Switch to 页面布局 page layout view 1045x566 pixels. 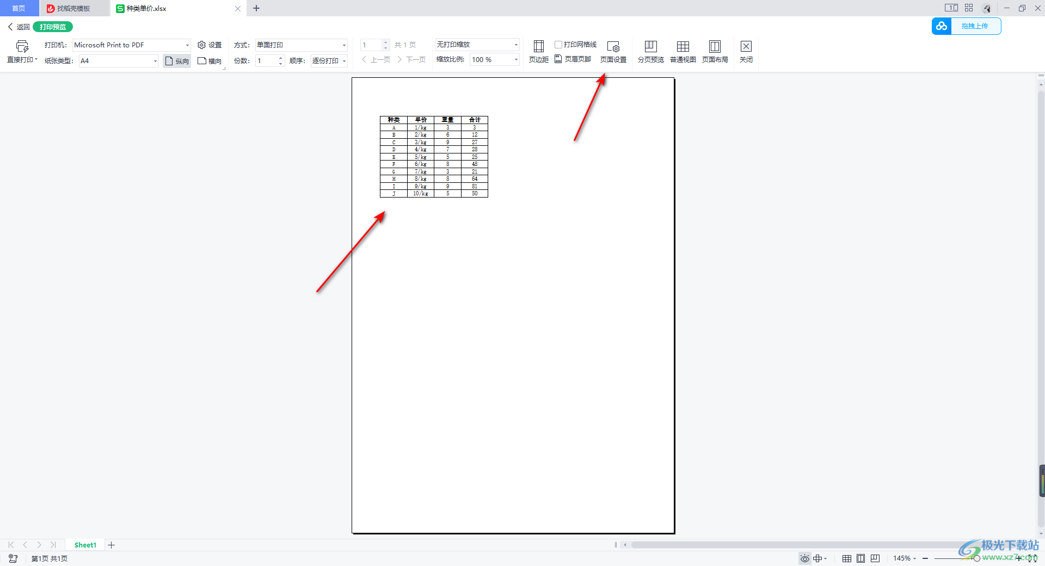[715, 52]
